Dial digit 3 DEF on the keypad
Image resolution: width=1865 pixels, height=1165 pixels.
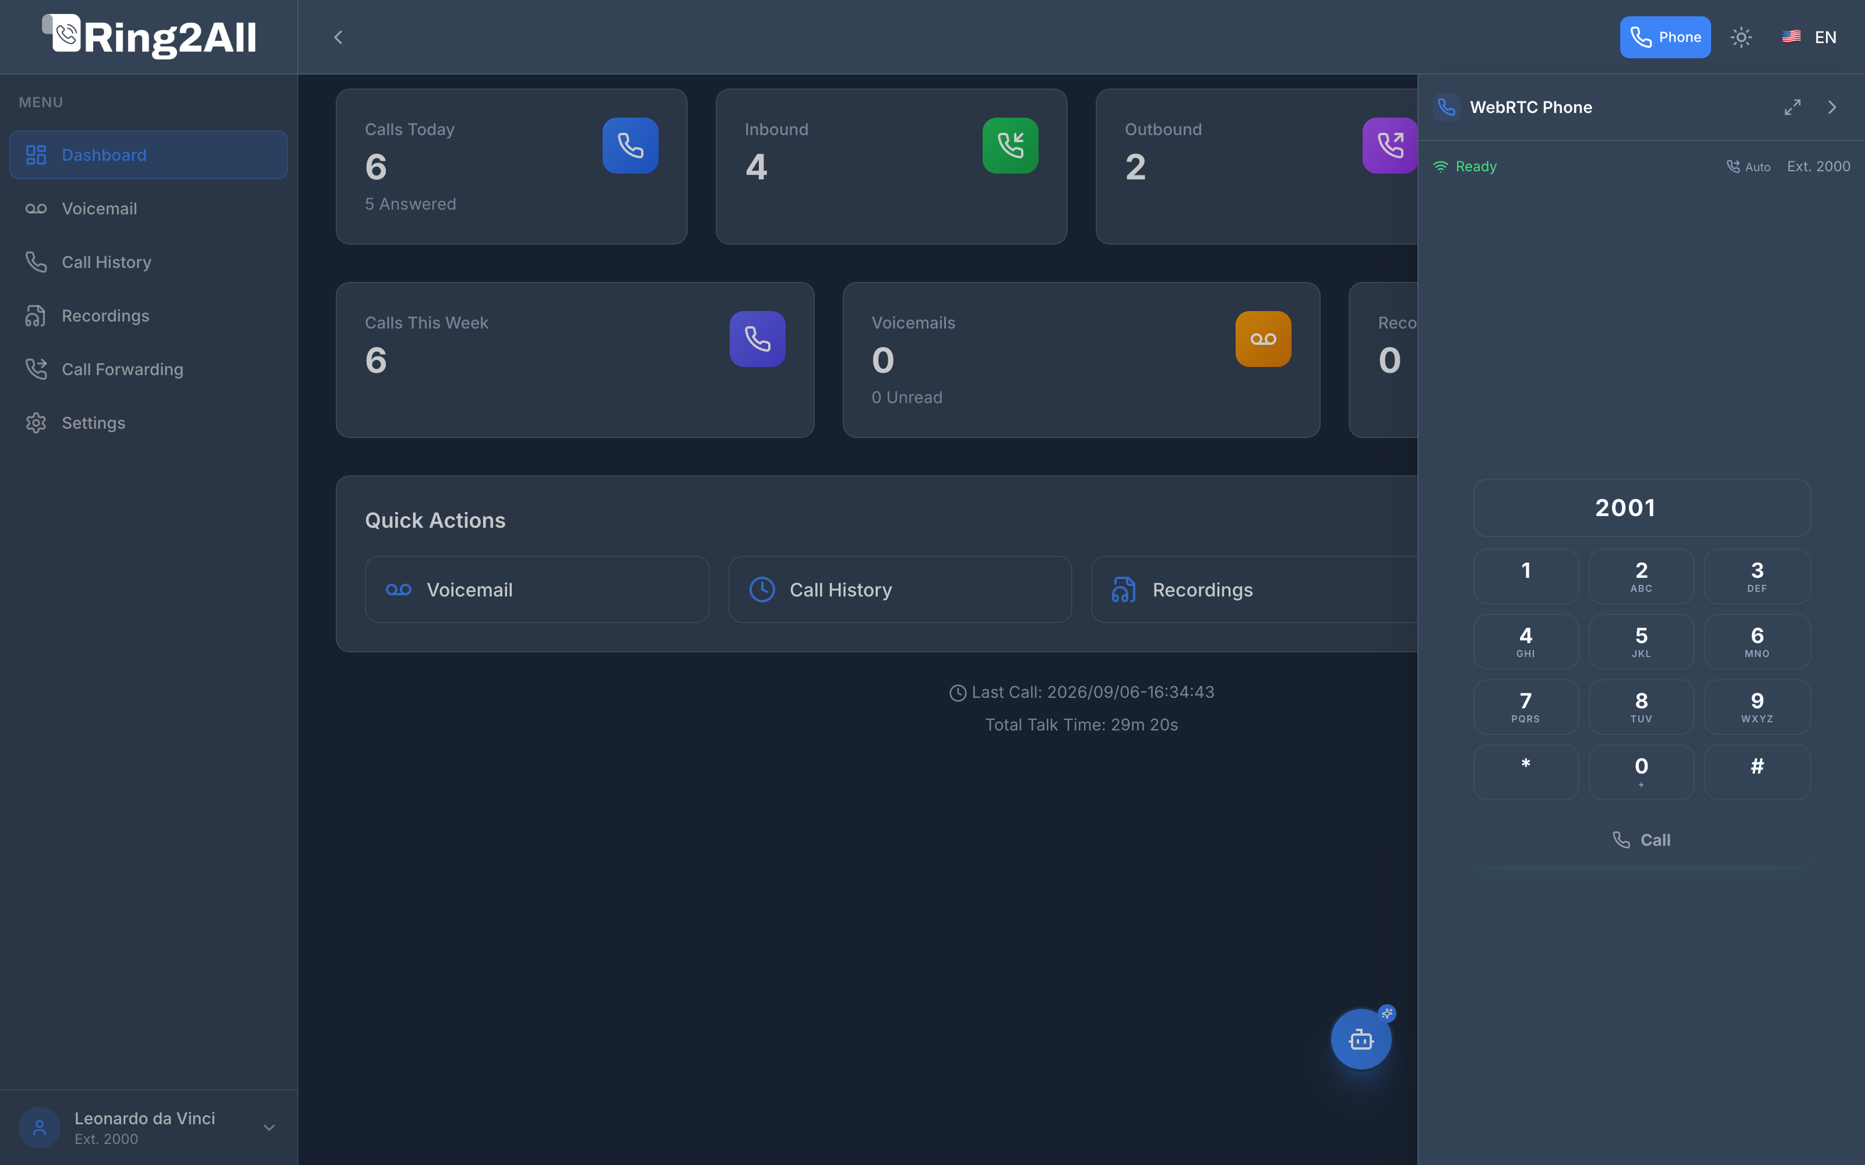tap(1757, 576)
